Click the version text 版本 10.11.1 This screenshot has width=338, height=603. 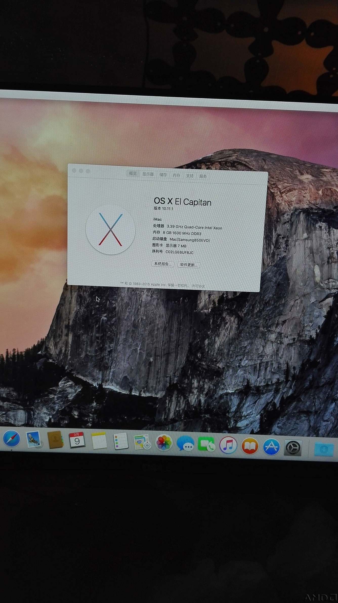(x=163, y=208)
